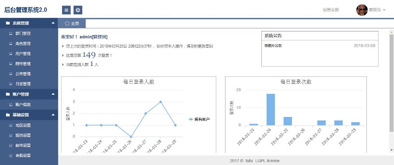This screenshot has height=165, width=394.
Task: Click the icon next to 参数设置
Action: pyautogui.click(x=11, y=155)
